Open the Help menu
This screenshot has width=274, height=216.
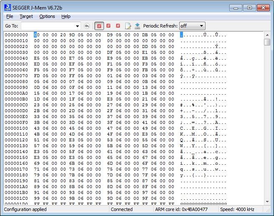click(66, 16)
